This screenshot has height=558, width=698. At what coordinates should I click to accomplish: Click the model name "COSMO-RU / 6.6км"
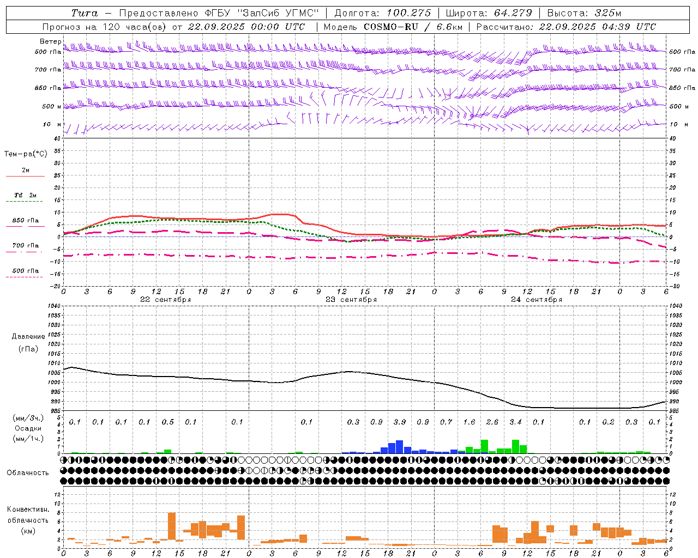[x=414, y=27]
